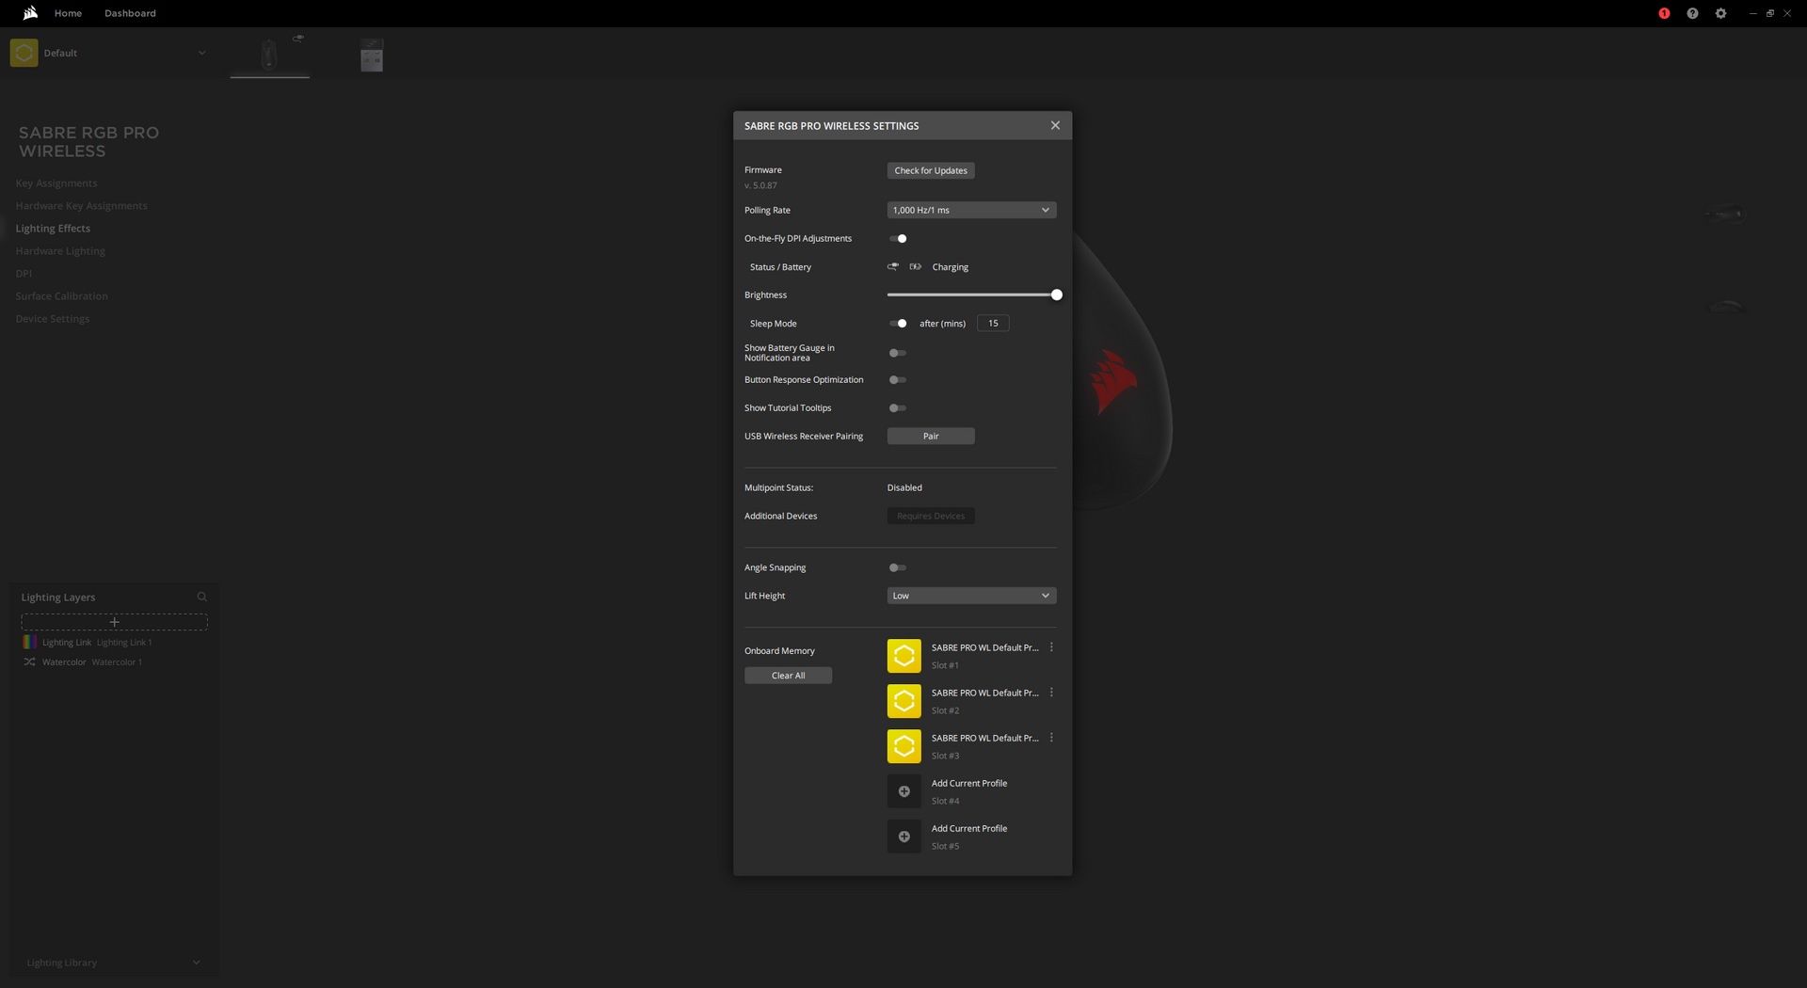Open the notifications alert icon
This screenshot has height=988, width=1807.
(x=1664, y=13)
